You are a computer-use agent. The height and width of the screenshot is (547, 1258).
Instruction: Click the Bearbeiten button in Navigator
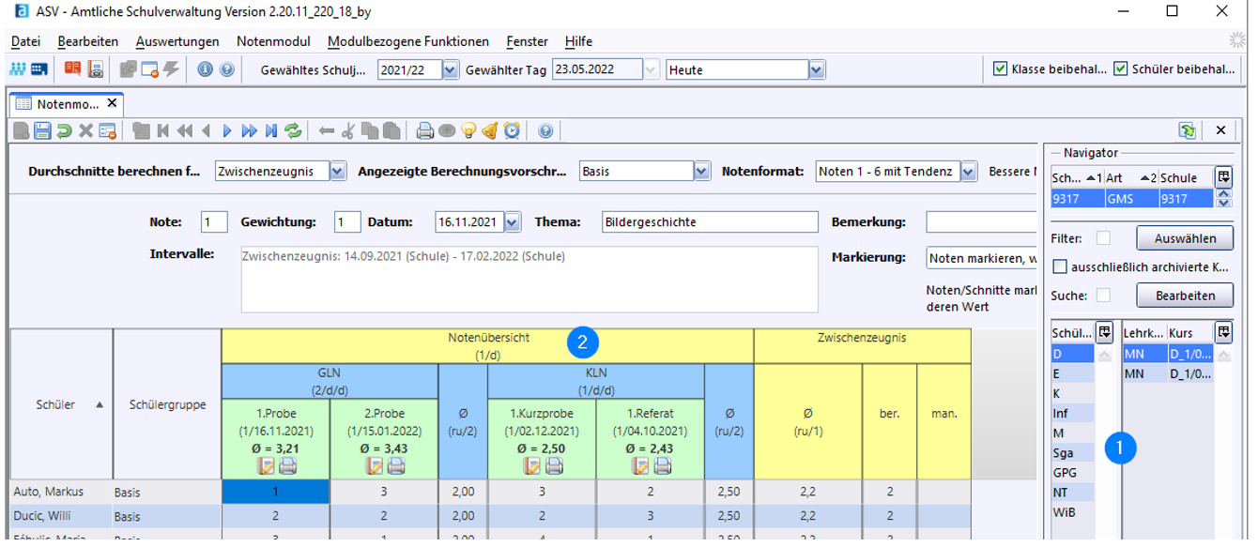click(x=1185, y=296)
